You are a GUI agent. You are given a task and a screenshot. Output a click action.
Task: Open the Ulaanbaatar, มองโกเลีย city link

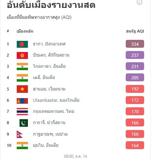(56, 100)
